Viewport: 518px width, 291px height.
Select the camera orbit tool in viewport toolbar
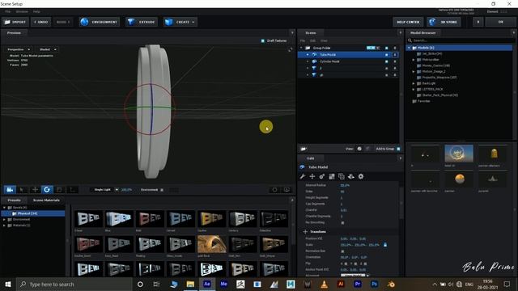click(x=10, y=190)
